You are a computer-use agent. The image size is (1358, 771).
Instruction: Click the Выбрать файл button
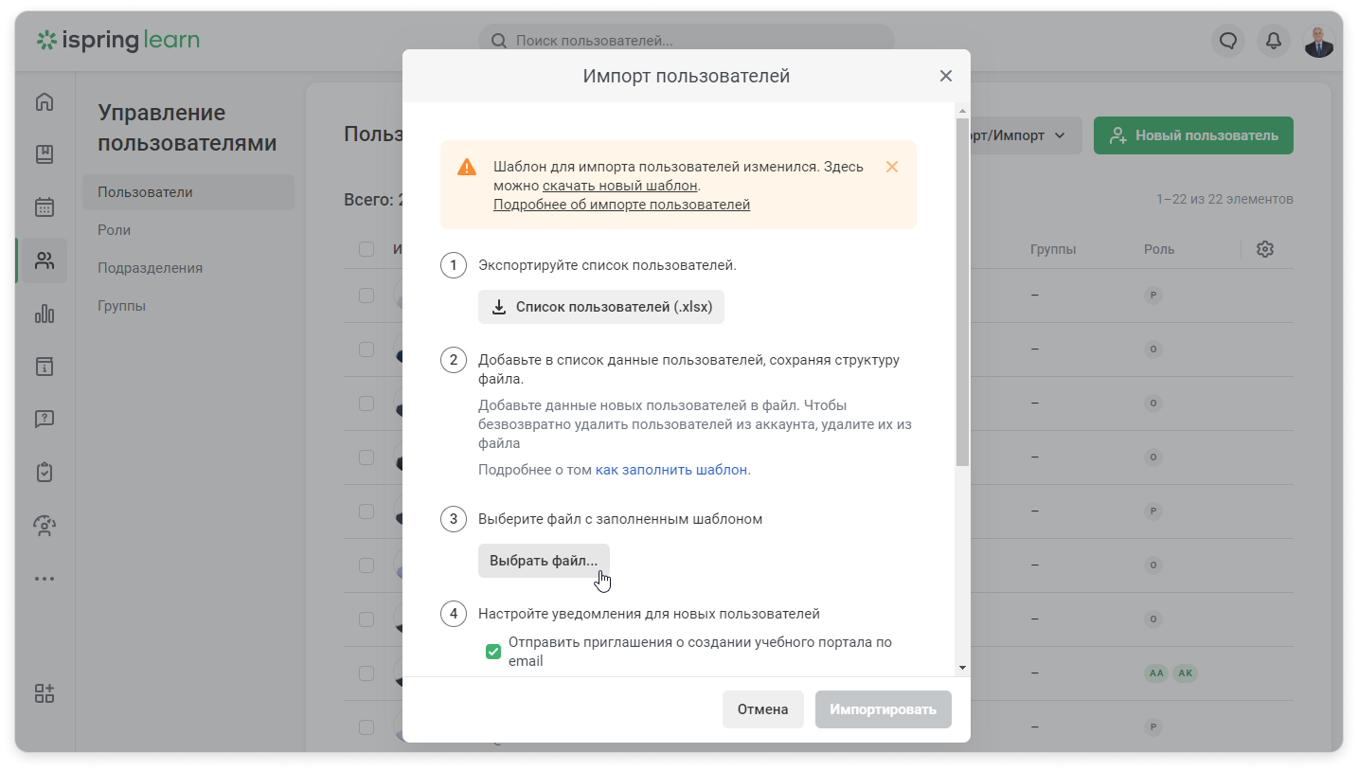click(544, 561)
